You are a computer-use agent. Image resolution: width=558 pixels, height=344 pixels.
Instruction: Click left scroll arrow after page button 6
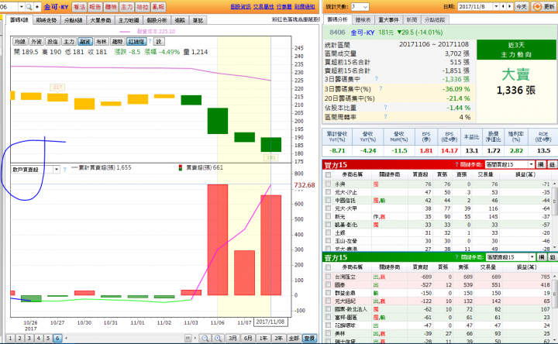tap(66, 338)
